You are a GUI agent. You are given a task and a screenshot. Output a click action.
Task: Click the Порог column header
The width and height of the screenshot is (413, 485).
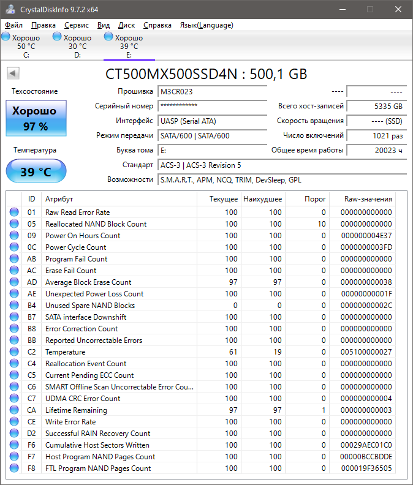tap(307, 199)
